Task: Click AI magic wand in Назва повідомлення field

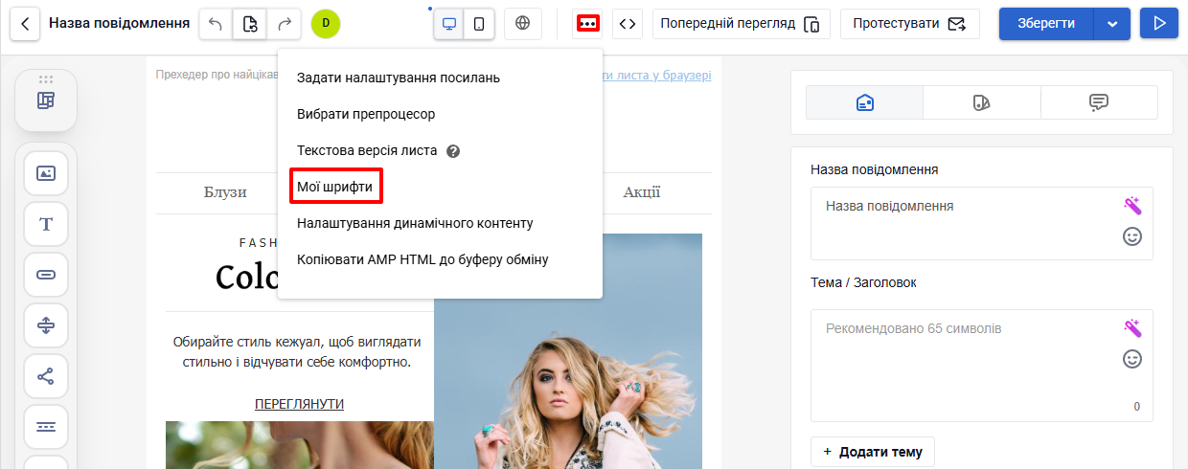Action: pyautogui.click(x=1132, y=206)
